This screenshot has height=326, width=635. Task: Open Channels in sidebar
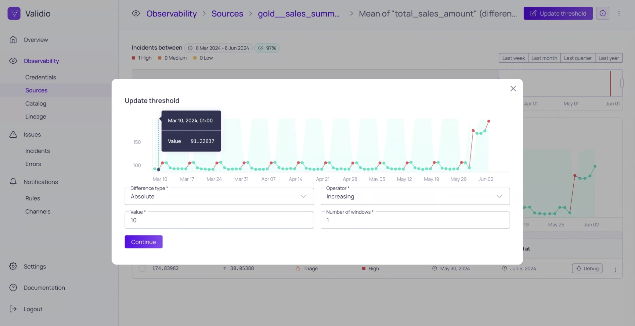(x=38, y=212)
